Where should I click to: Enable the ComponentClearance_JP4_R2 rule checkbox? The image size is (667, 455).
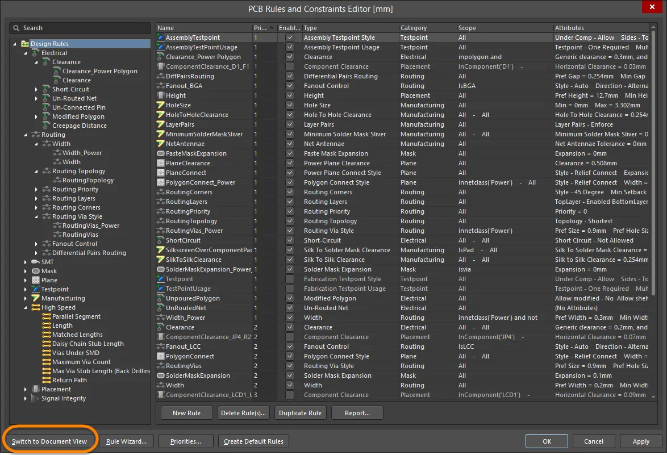tap(290, 337)
